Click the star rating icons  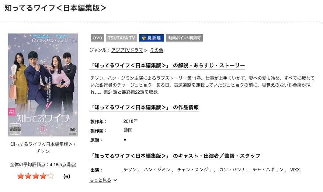click(35, 176)
